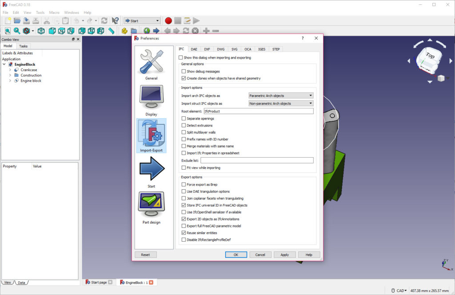Image resolution: width=455 pixels, height=295 pixels.
Task: Click Fit Selection magnifier icon
Action: tap(17, 31)
